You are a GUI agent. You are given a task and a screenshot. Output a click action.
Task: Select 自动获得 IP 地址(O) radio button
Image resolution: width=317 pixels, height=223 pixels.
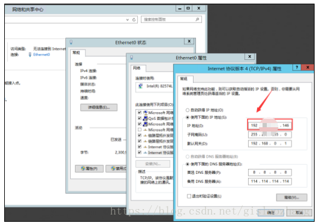pyautogui.click(x=187, y=110)
